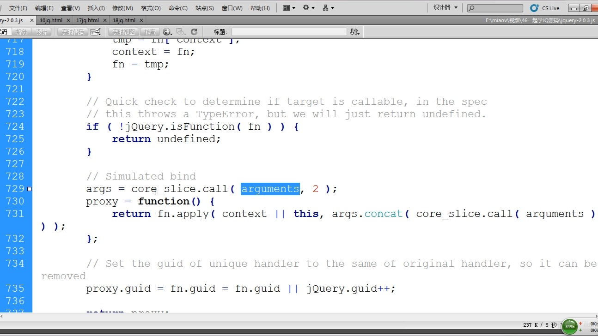598x336 pixels.
Task: Open the Layout dropdown icon
Action: pos(289,8)
